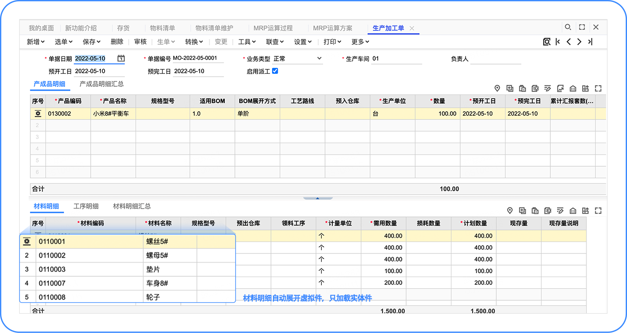
Task: Open the 业务类型 combo box
Action: [x=298, y=59]
